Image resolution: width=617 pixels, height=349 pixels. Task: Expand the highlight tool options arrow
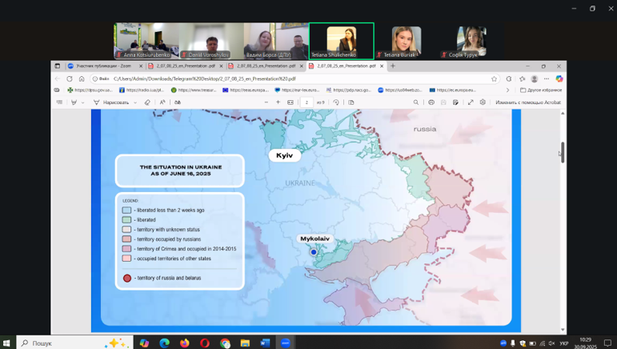point(83,102)
